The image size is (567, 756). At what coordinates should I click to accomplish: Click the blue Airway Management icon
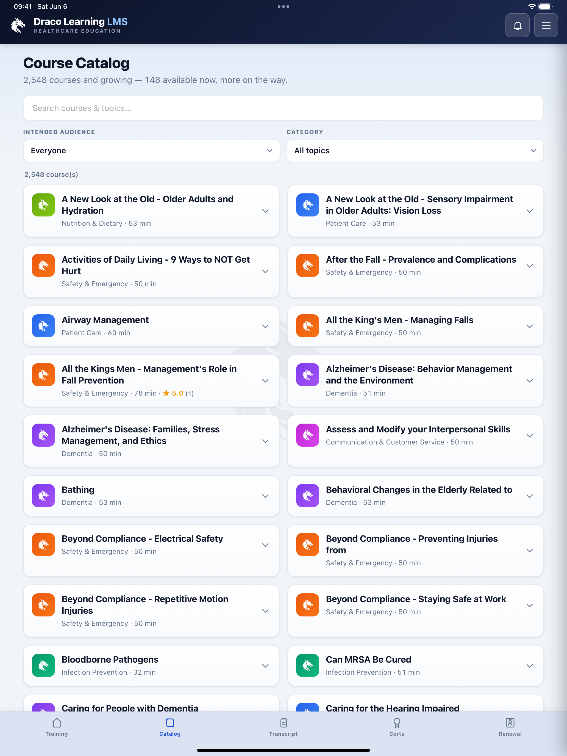click(x=43, y=326)
